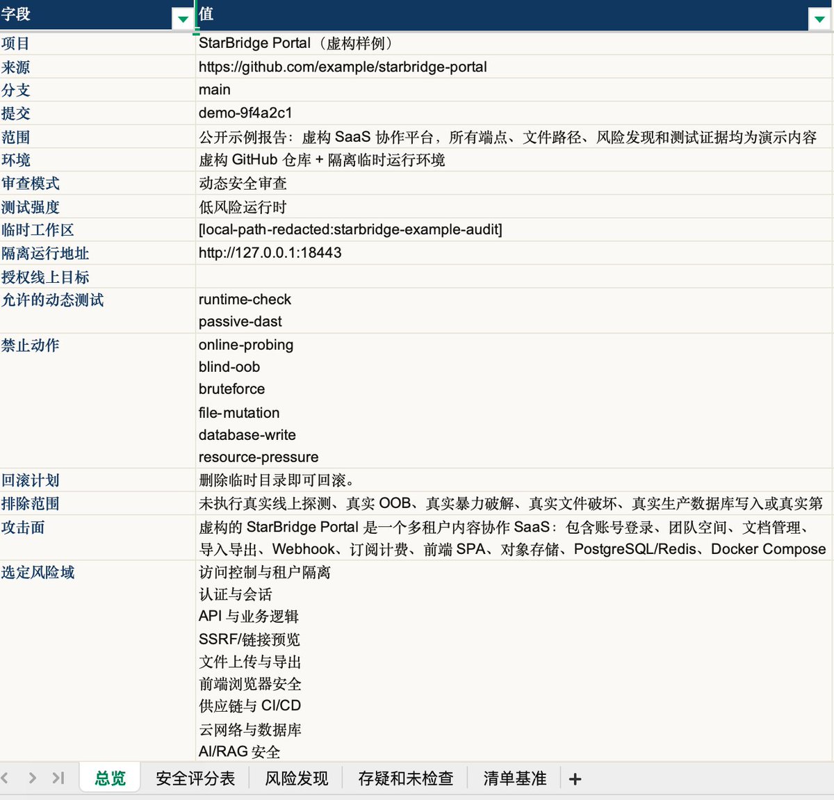Click the 访问控制与租户隔离 text
This screenshot has height=800, width=834.
pos(265,572)
